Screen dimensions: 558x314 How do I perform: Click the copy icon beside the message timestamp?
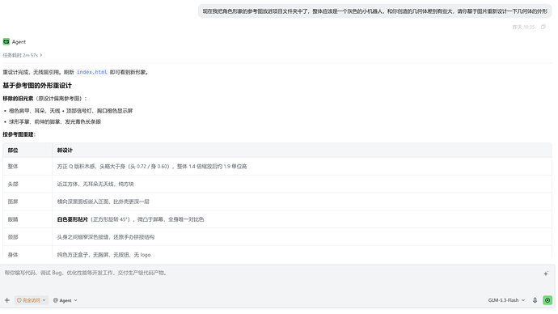click(543, 27)
